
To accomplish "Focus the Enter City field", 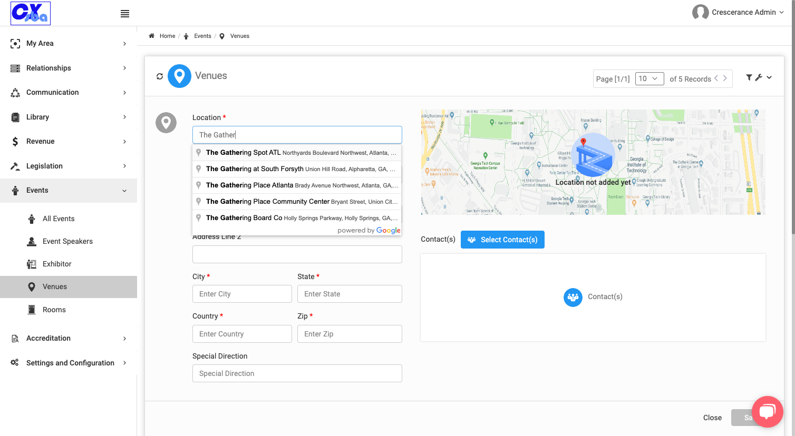I will (242, 294).
